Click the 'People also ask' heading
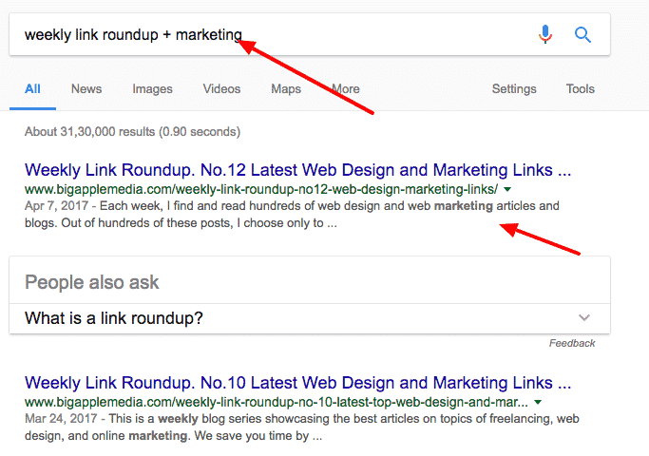The height and width of the screenshot is (456, 649). [x=92, y=282]
